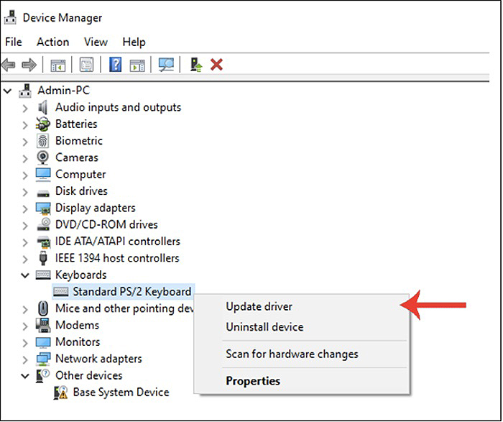Click the Show/Hide console tree icon

click(57, 65)
